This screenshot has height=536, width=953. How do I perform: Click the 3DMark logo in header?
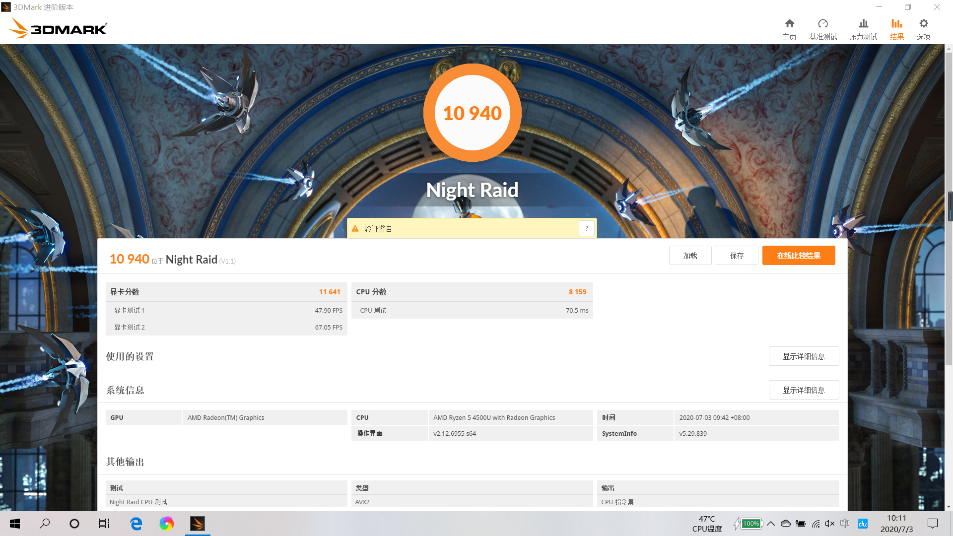click(58, 28)
